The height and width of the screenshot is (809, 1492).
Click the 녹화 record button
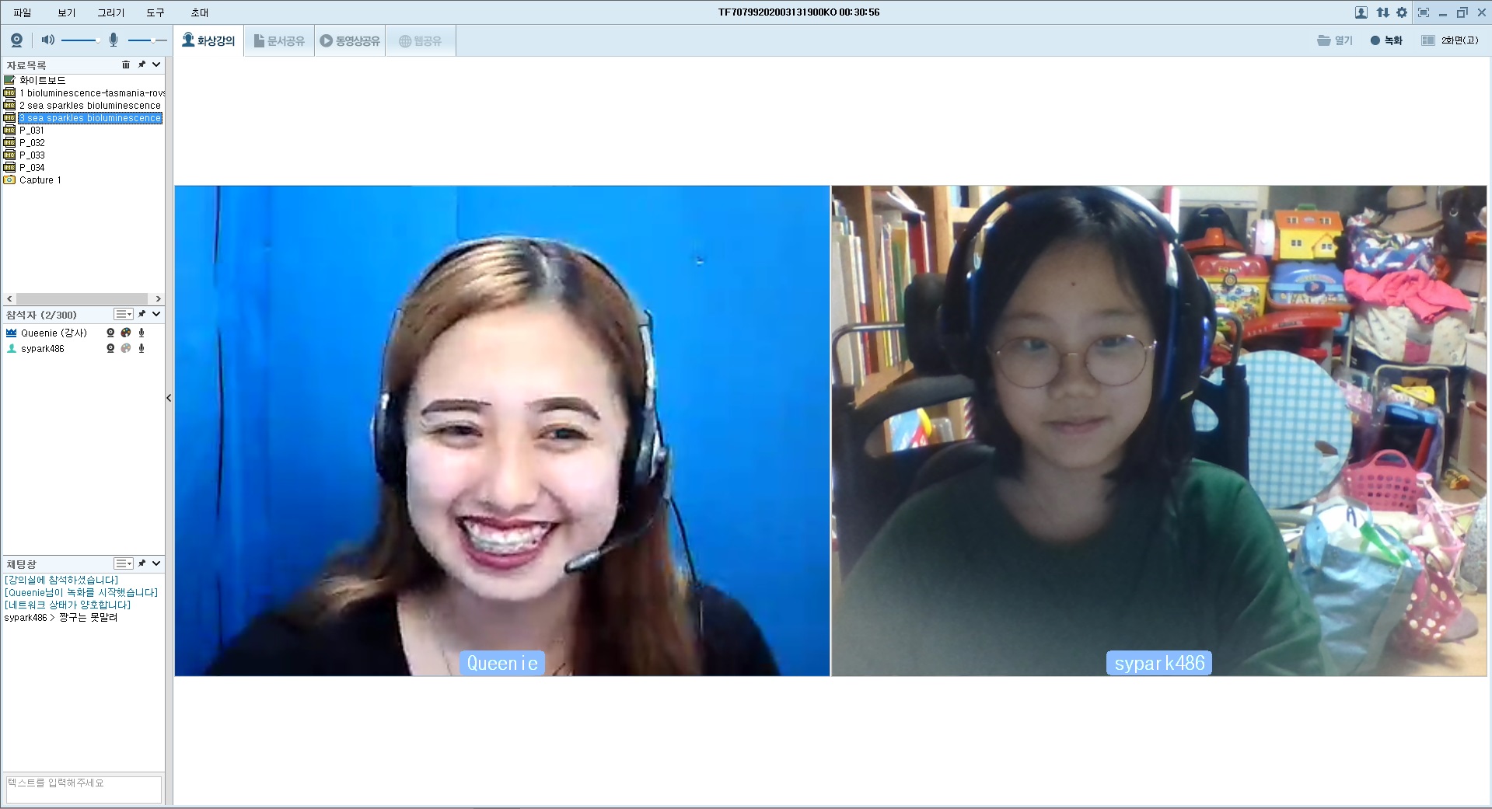tap(1386, 40)
